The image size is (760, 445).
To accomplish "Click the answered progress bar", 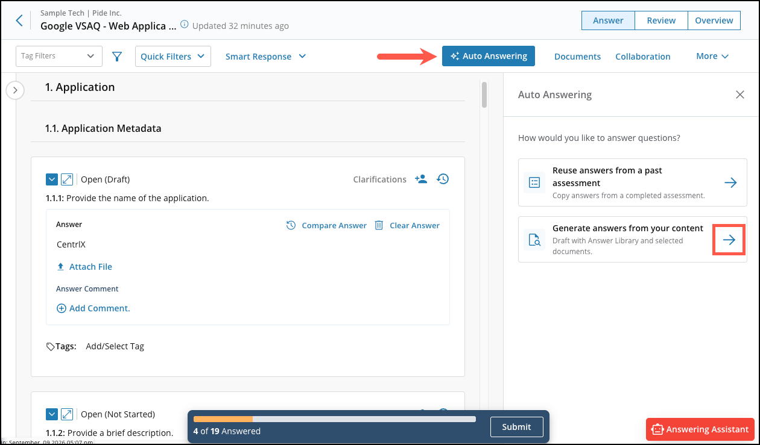I will pyautogui.click(x=335, y=419).
